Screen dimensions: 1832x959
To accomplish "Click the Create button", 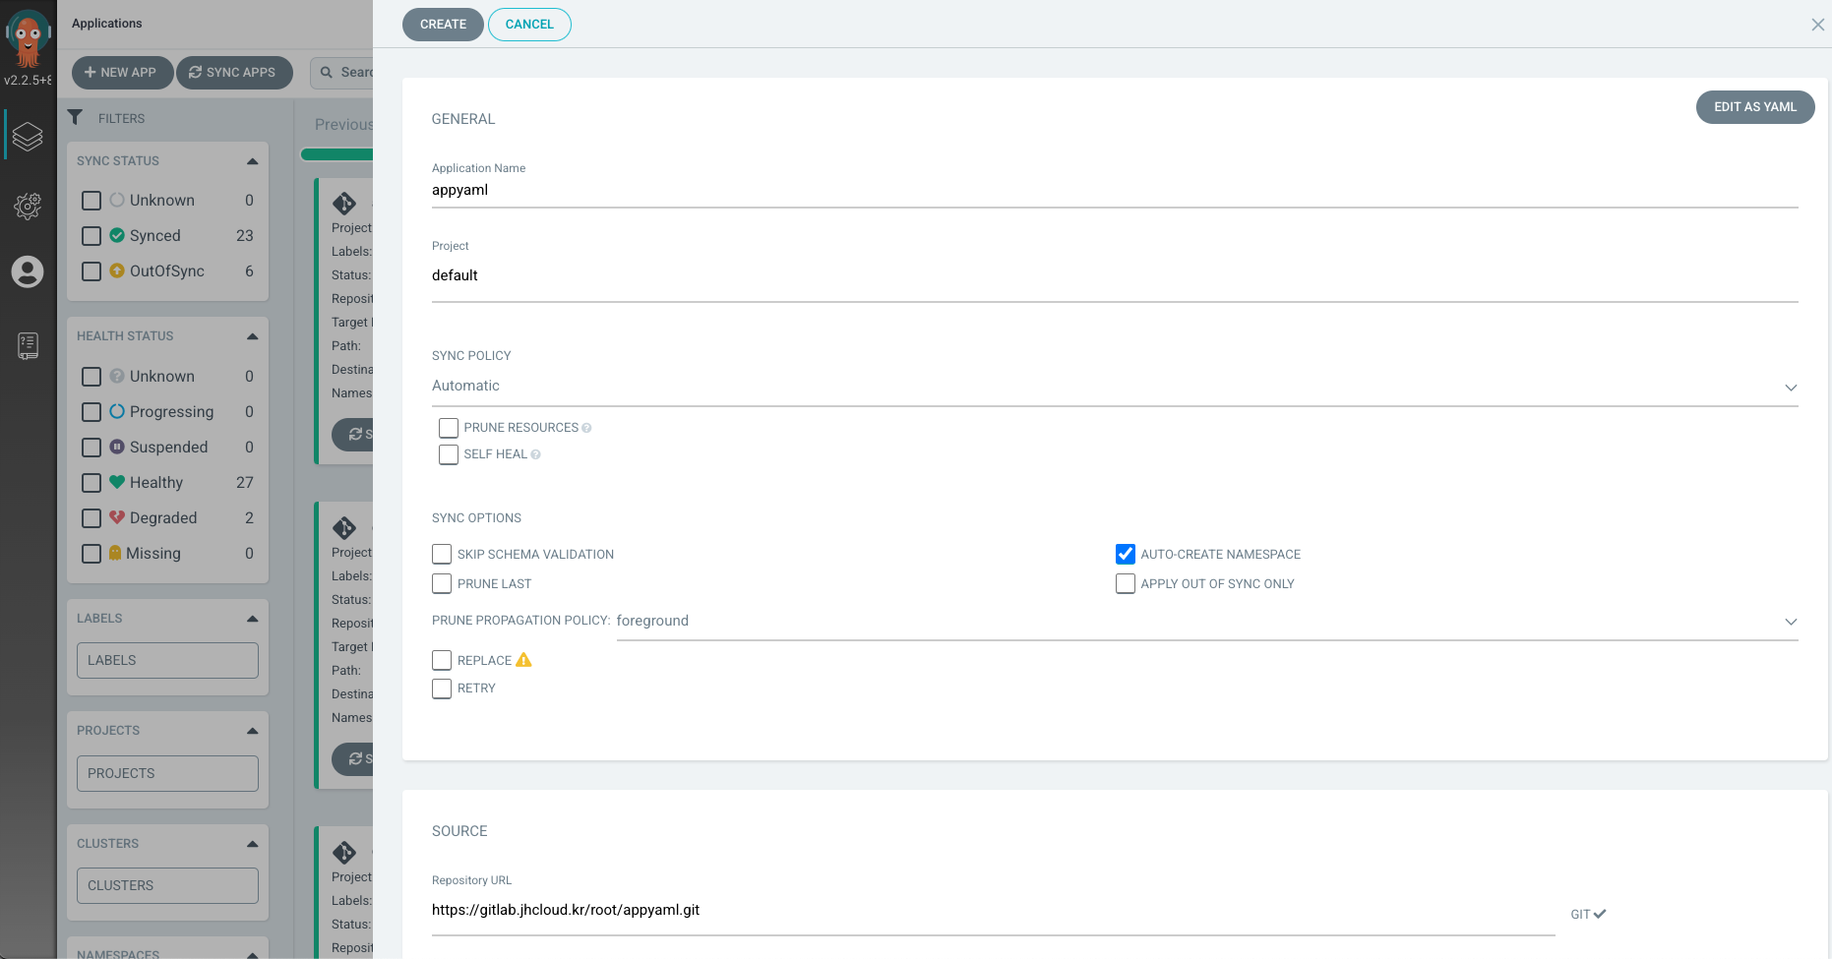I will click(443, 25).
